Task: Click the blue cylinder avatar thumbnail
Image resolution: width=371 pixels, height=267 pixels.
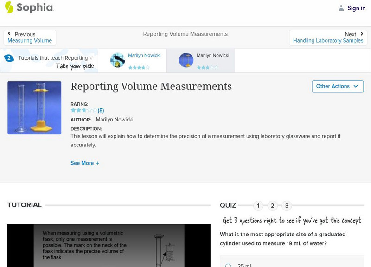Action: pyautogui.click(x=186, y=60)
